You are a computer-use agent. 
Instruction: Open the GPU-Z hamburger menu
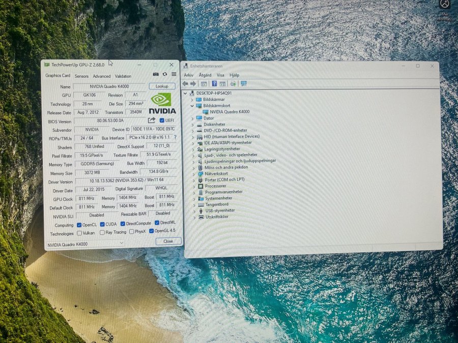click(174, 74)
